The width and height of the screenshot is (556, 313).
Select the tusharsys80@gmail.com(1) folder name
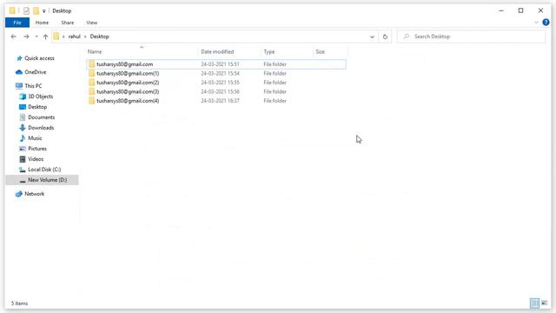(x=128, y=73)
